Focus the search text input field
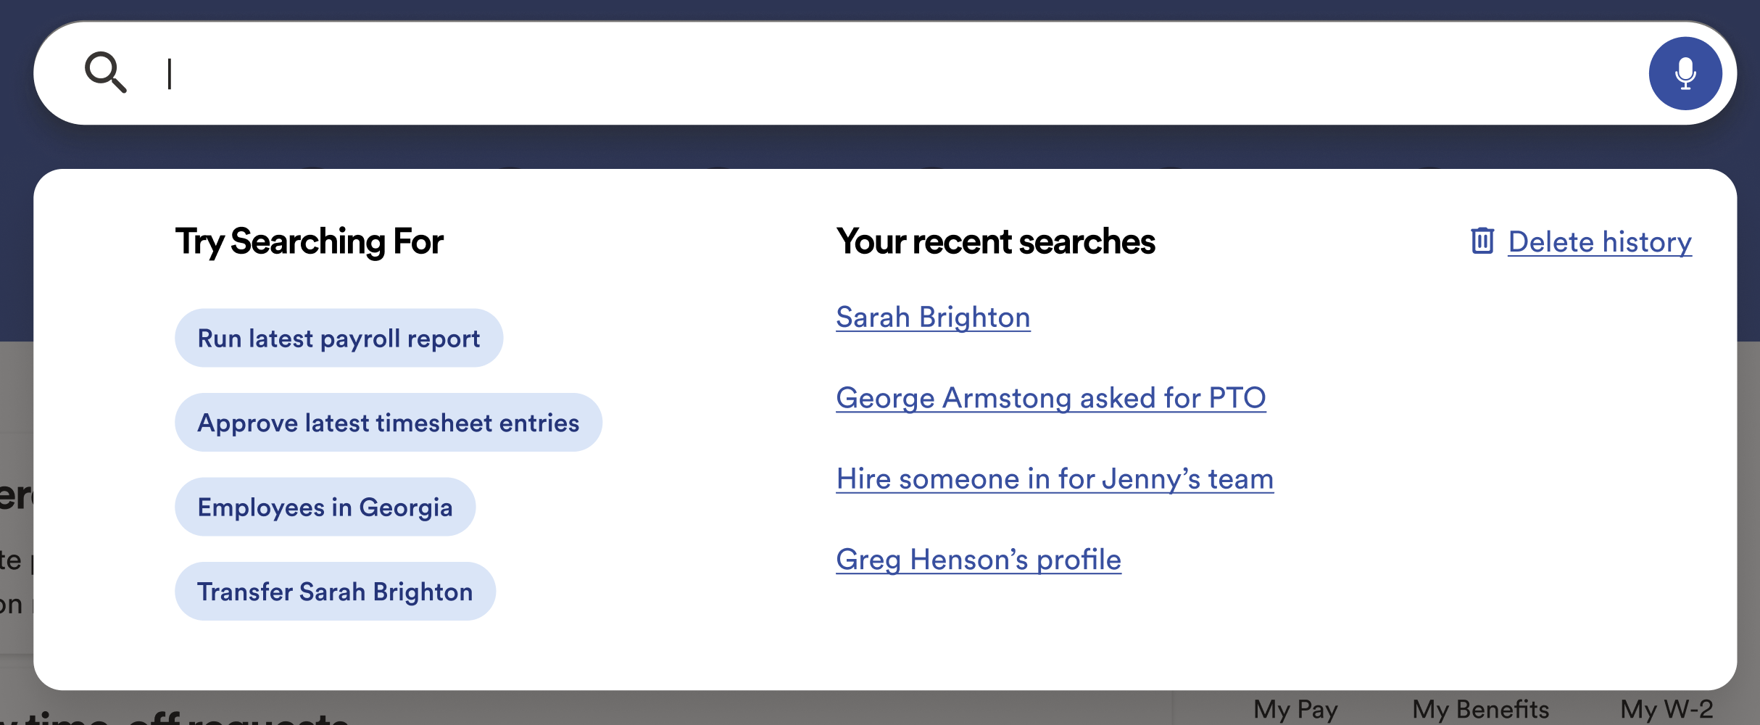 (x=870, y=73)
